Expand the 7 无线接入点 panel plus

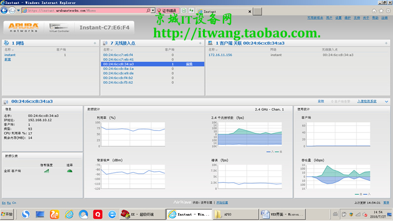(x=200, y=43)
